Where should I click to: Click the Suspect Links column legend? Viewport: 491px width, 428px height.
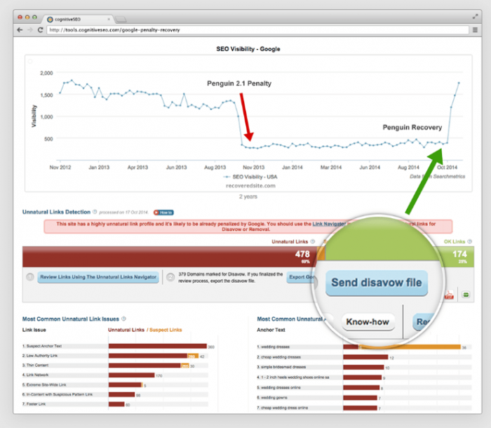click(x=166, y=330)
